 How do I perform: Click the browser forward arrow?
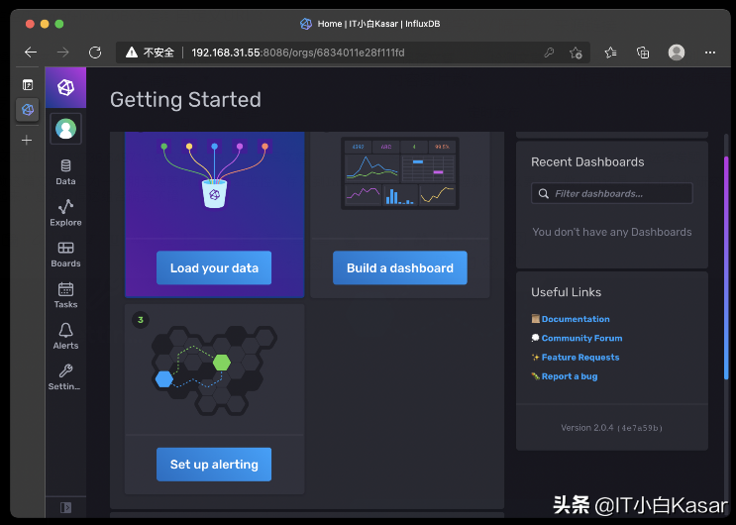coord(62,52)
